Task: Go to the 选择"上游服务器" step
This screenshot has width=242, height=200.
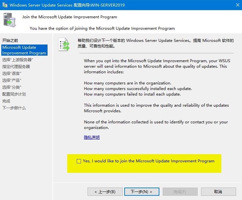Action: point(18,60)
